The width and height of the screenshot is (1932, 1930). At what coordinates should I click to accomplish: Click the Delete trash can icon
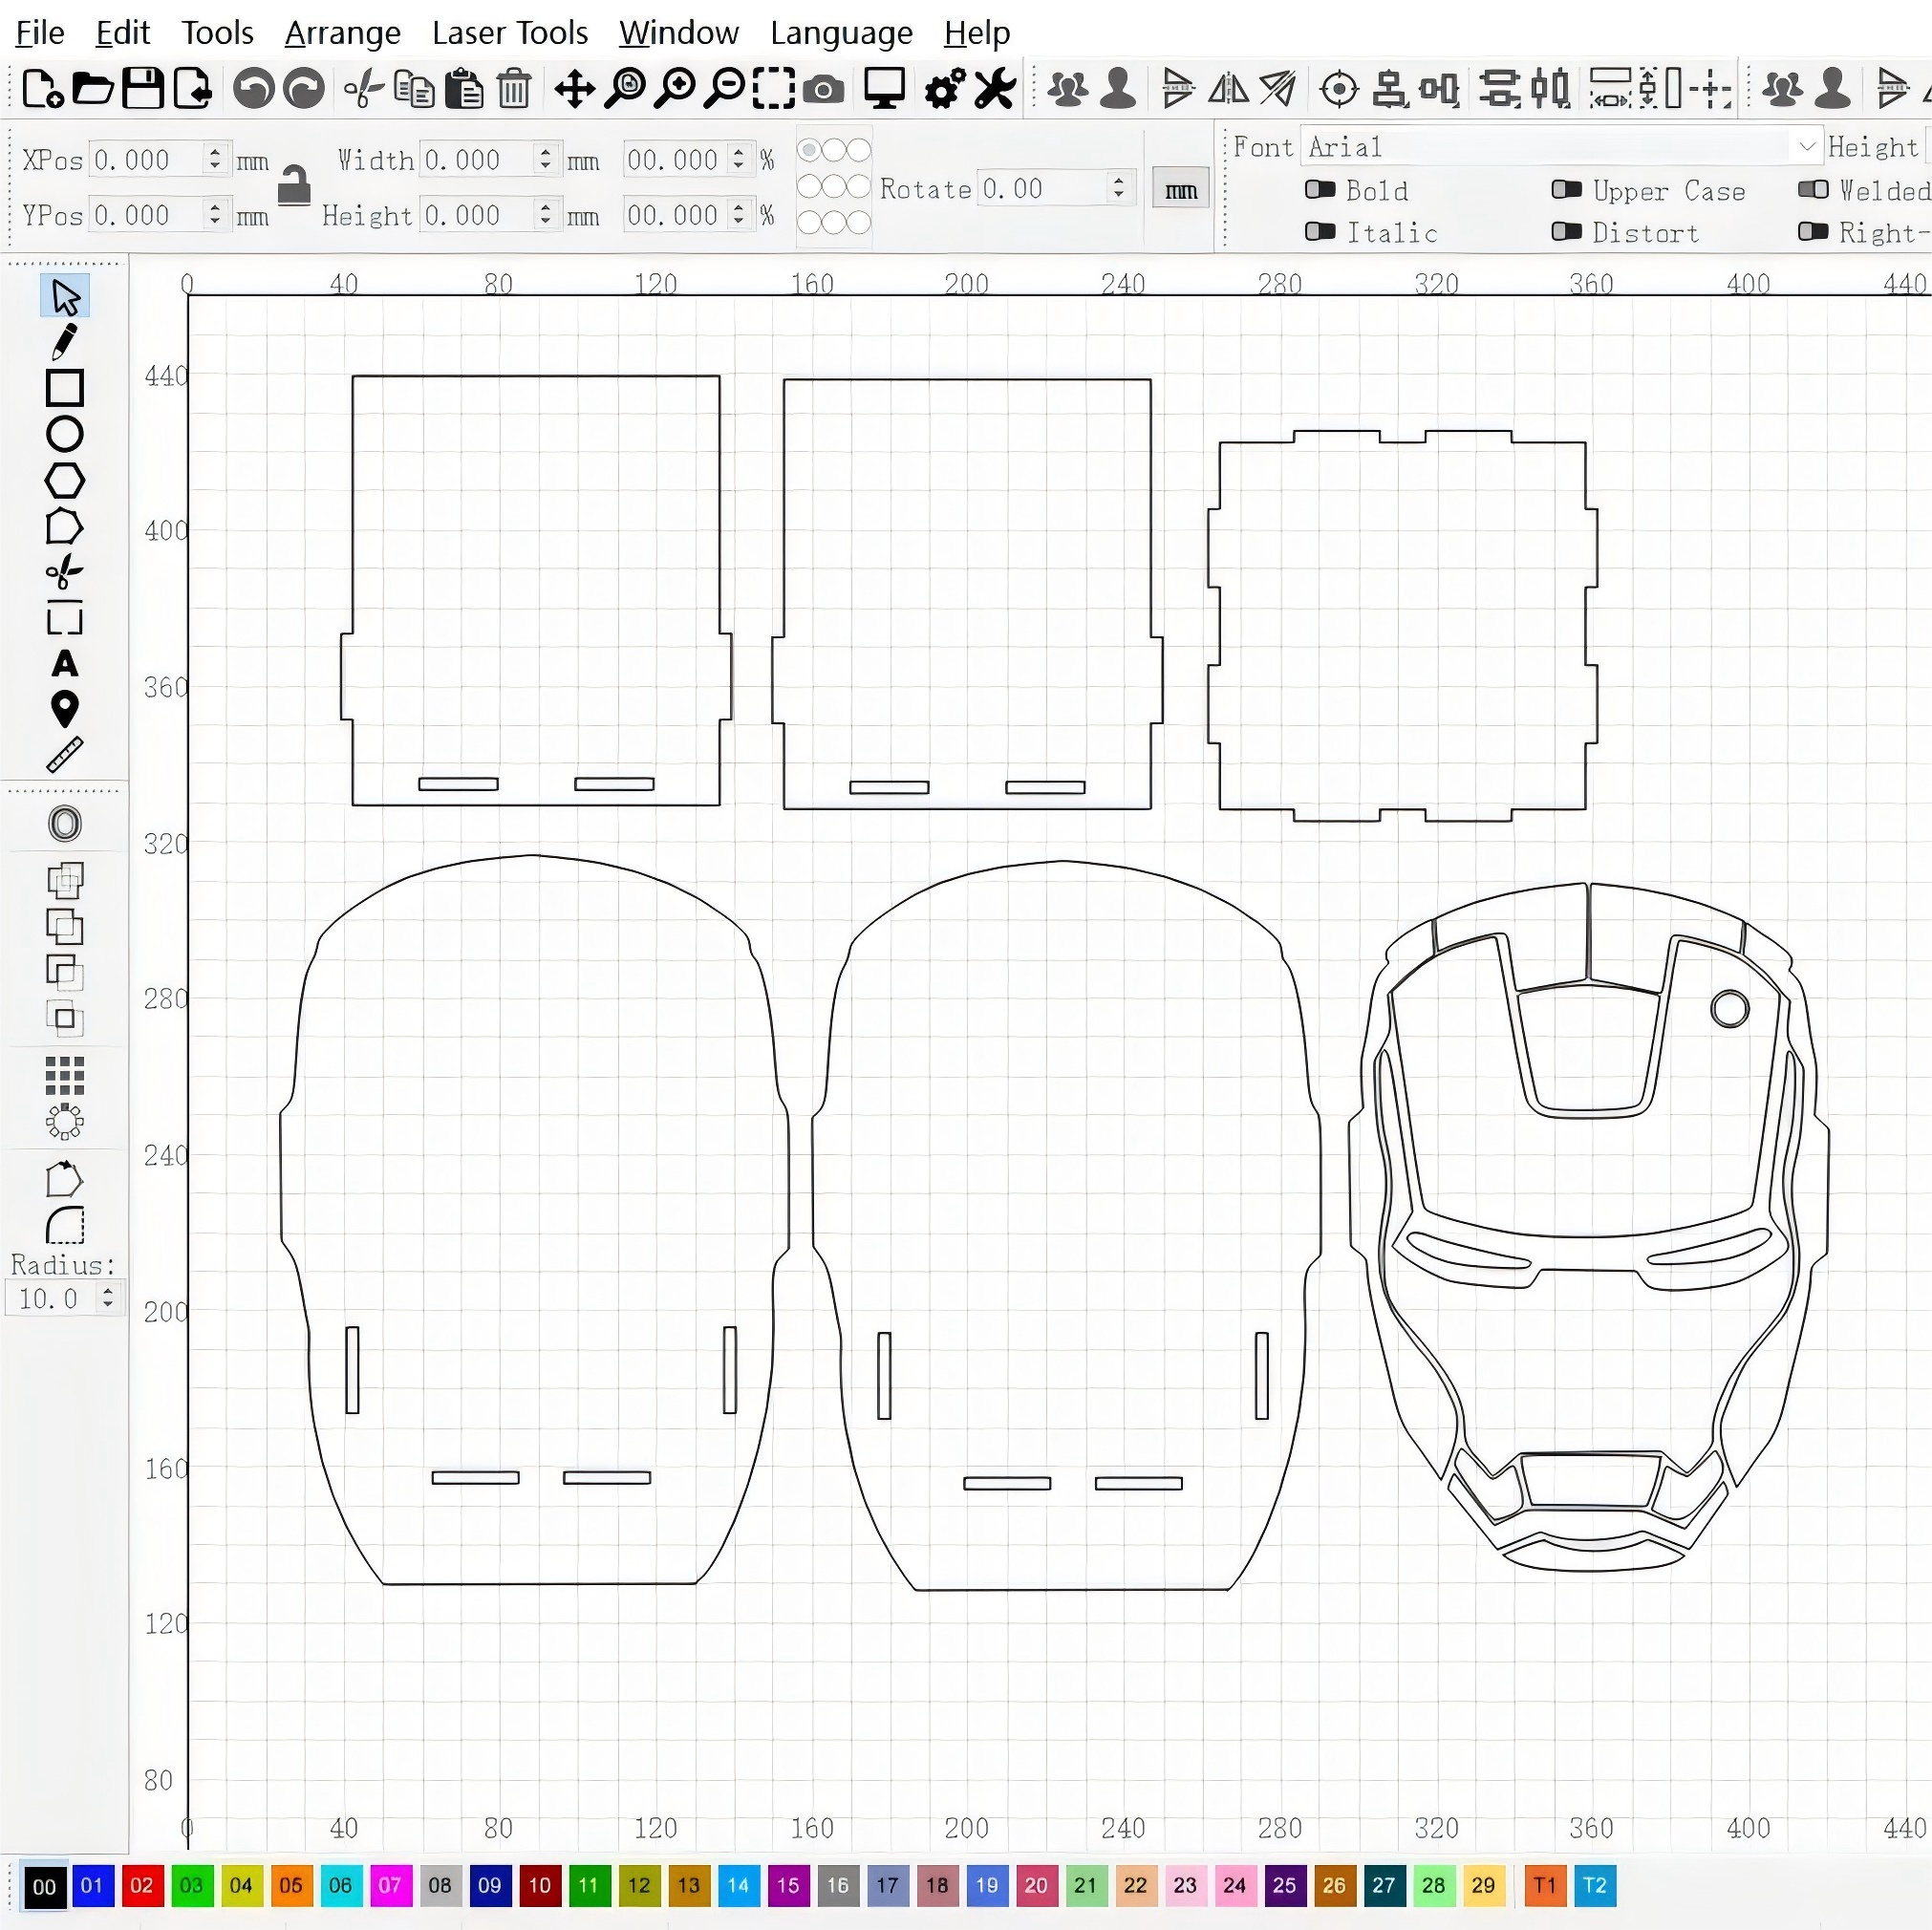click(514, 88)
